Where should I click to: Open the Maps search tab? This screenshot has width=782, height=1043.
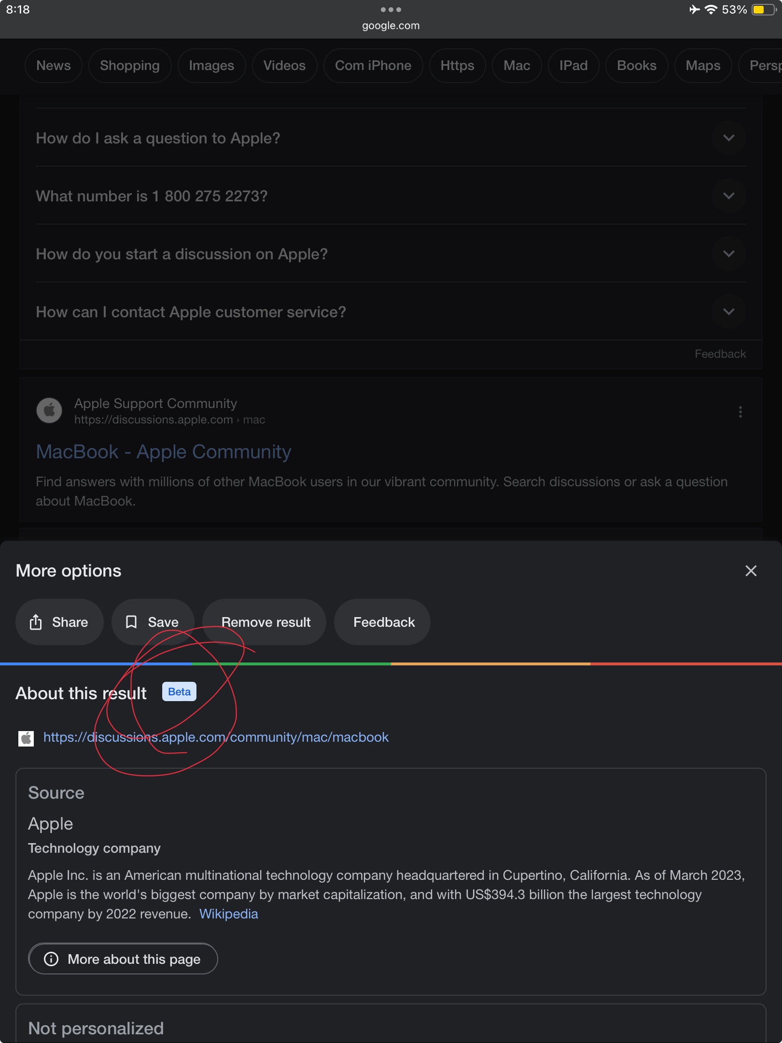pos(702,65)
